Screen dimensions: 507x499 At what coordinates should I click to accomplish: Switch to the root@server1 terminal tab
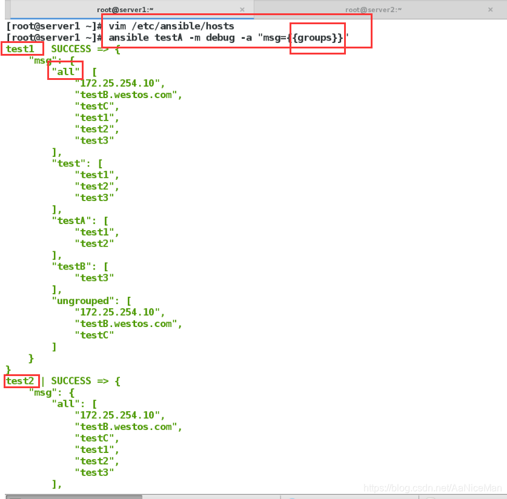(125, 10)
